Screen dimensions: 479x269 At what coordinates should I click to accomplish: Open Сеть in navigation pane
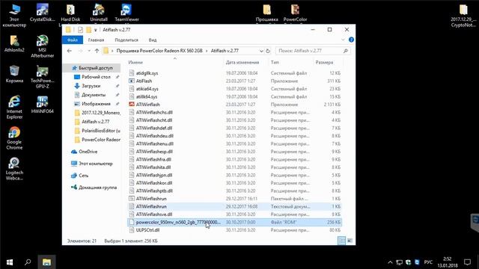coord(83,176)
